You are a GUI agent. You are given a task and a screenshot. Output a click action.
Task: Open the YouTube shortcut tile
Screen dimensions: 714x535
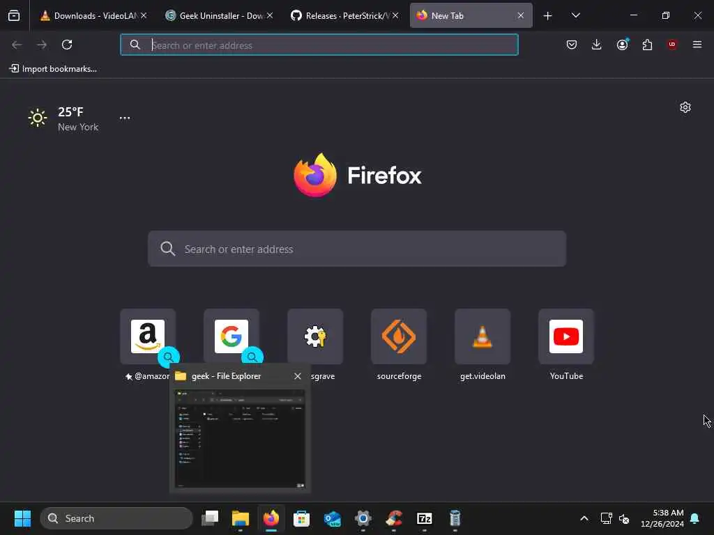566,336
